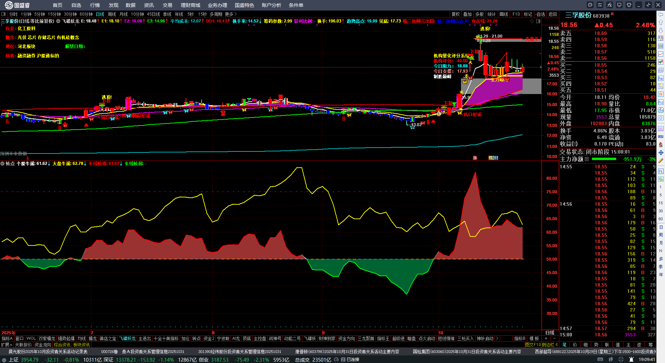
Task: Expand the 扩展 panel at bottom left
Action: pos(7,345)
